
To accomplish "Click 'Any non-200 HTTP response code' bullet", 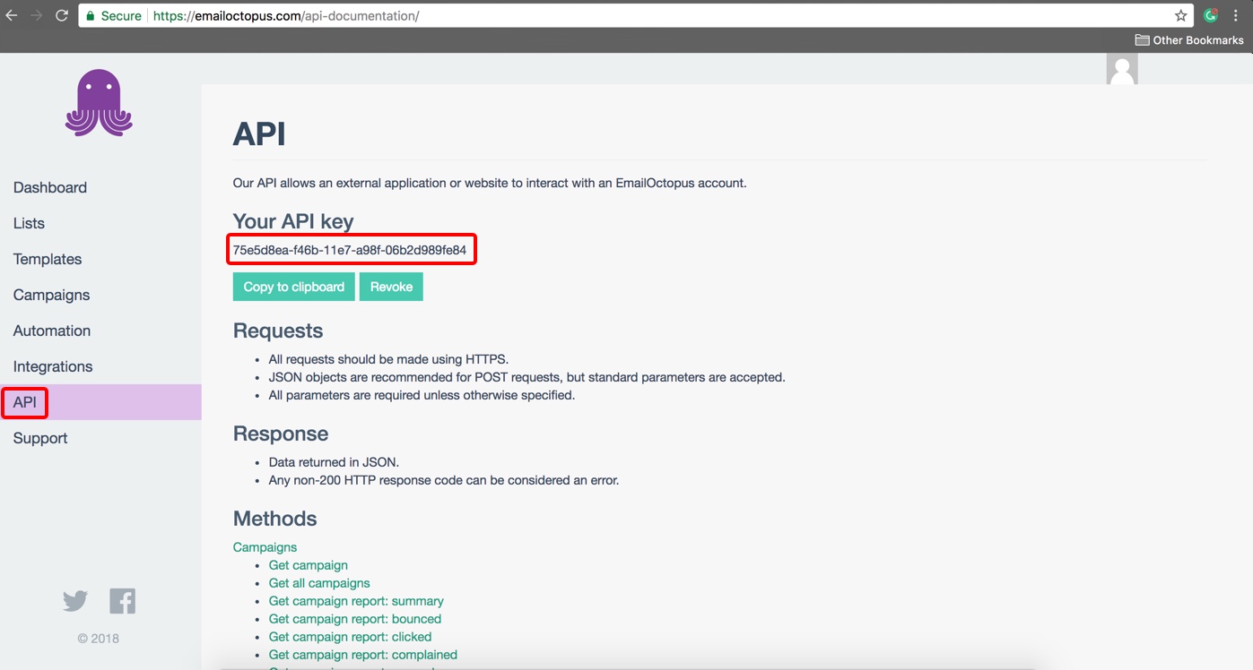I will click(444, 480).
